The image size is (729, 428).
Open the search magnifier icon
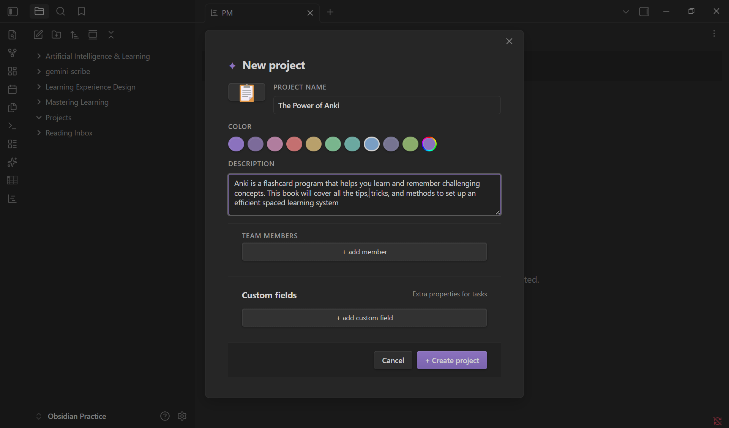tap(60, 11)
